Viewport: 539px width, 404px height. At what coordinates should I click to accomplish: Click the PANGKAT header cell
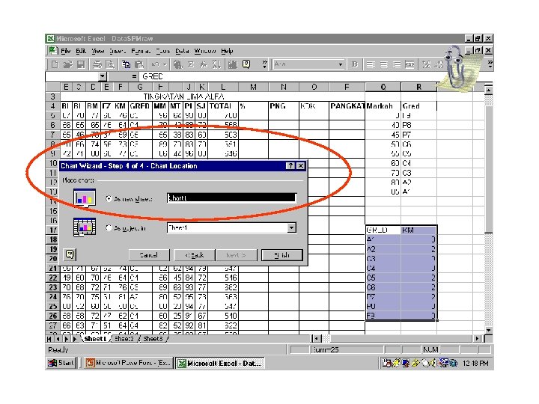[347, 105]
